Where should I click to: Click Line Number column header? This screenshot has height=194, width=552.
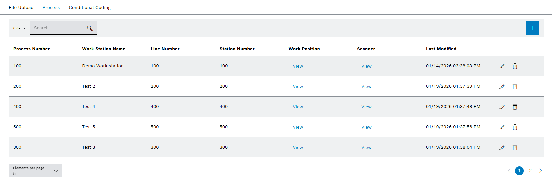point(165,49)
